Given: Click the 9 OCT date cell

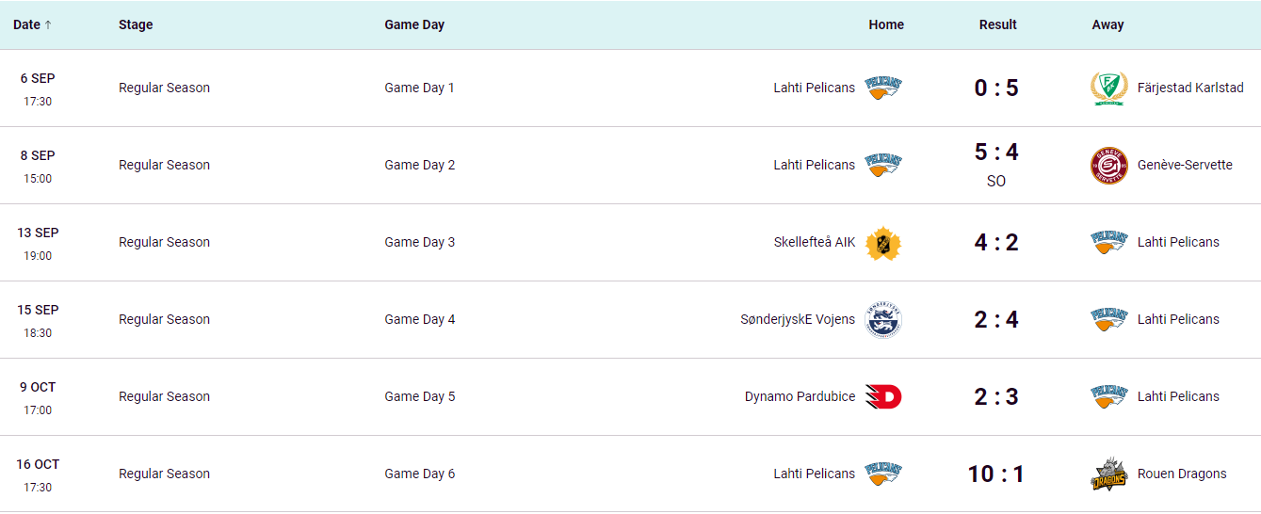Looking at the screenshot, I should pyautogui.click(x=38, y=388).
